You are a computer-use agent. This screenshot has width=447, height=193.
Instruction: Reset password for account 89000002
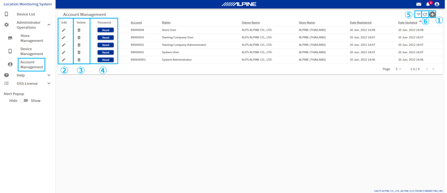[x=106, y=45]
